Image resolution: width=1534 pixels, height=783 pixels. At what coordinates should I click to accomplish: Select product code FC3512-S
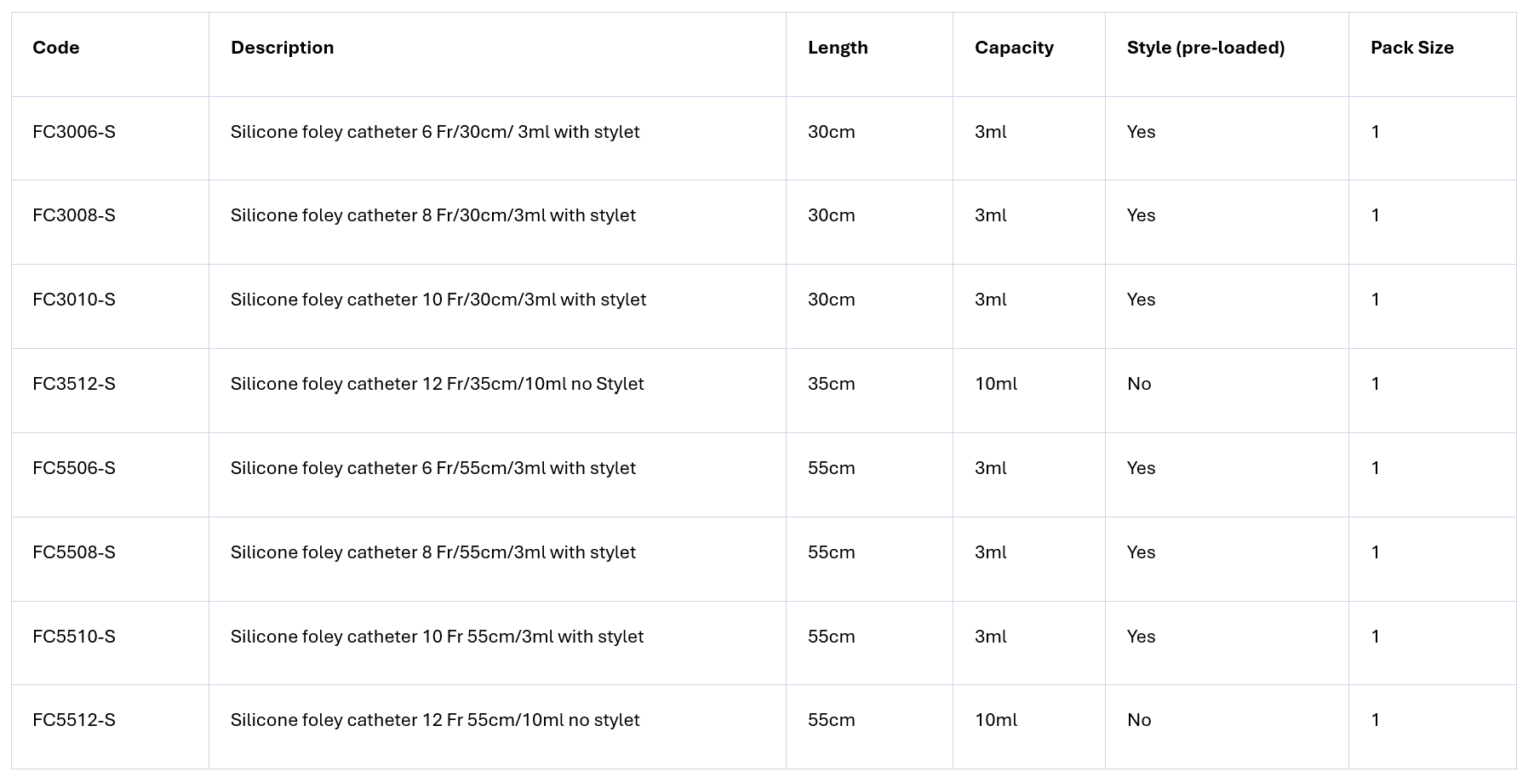(74, 384)
